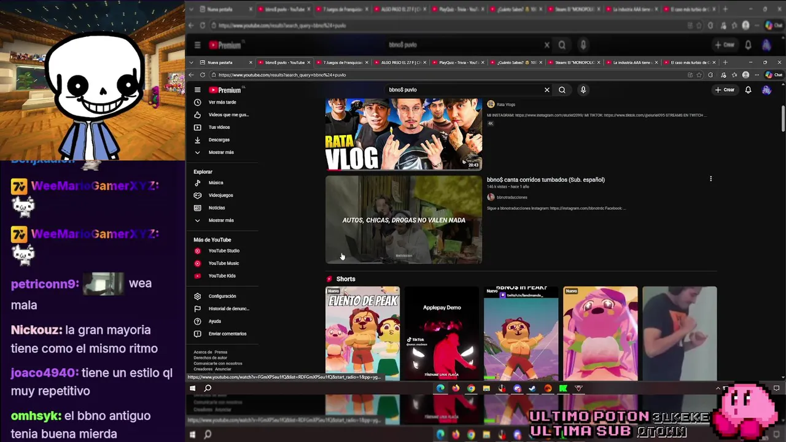
Task: Open the bright Copilot 'Chat' button in the browser toolbar
Action: coord(774,75)
